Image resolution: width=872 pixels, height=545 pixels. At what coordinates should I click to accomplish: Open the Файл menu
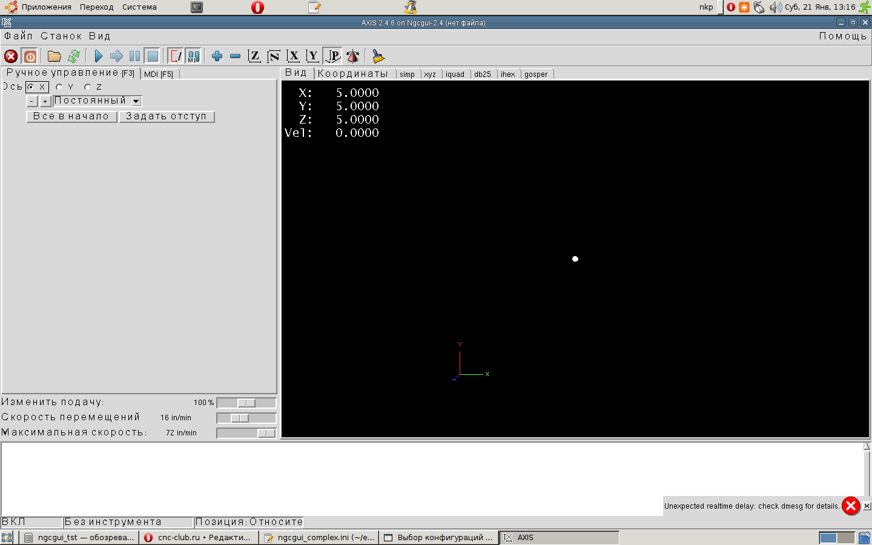(19, 36)
